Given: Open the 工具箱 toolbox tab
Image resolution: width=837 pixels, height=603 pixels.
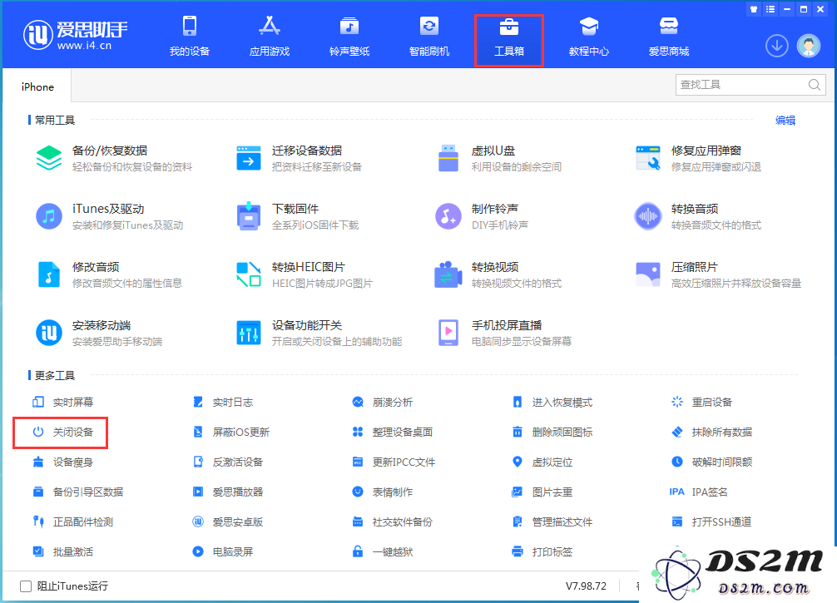Looking at the screenshot, I should (x=509, y=41).
